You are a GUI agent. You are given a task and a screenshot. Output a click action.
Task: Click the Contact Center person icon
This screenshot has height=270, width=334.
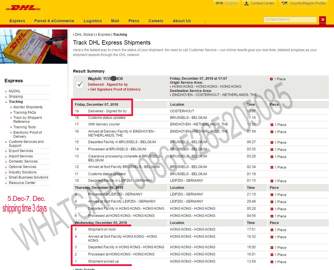pyautogui.click(x=246, y=3)
